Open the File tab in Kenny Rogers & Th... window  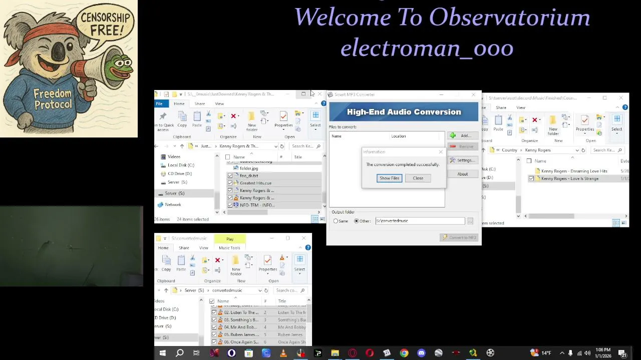tap(159, 103)
